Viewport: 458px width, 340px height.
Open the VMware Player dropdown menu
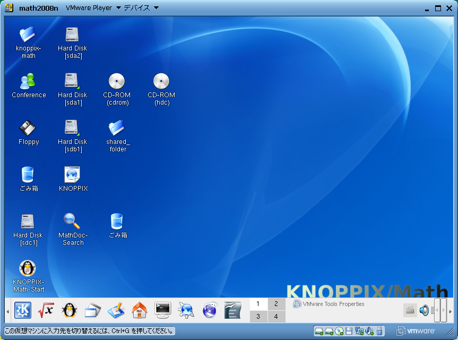click(93, 8)
